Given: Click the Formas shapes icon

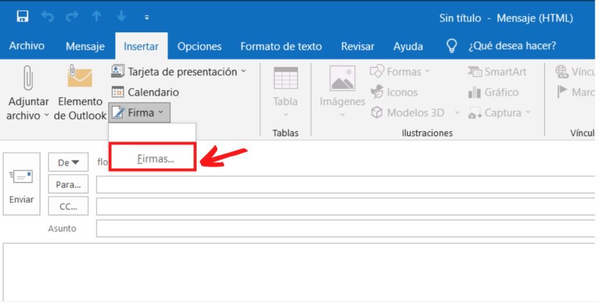Looking at the screenshot, I should pos(377,71).
